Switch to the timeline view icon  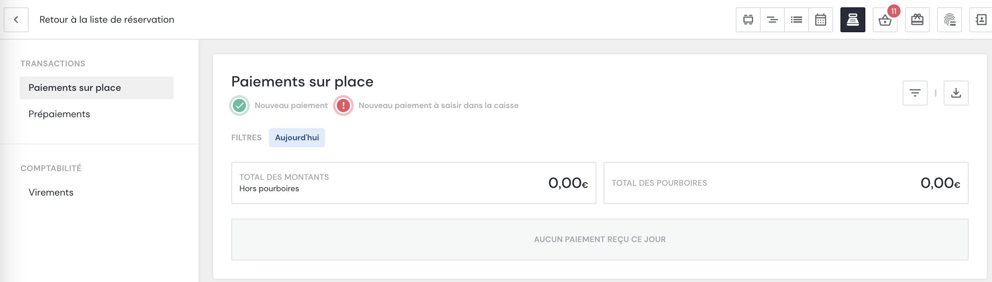(772, 20)
